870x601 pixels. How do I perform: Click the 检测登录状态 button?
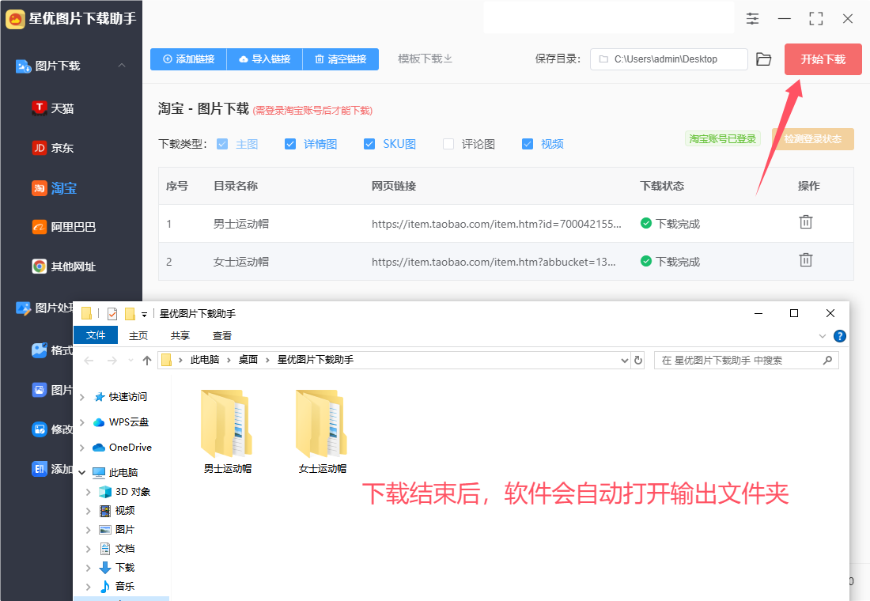[813, 138]
